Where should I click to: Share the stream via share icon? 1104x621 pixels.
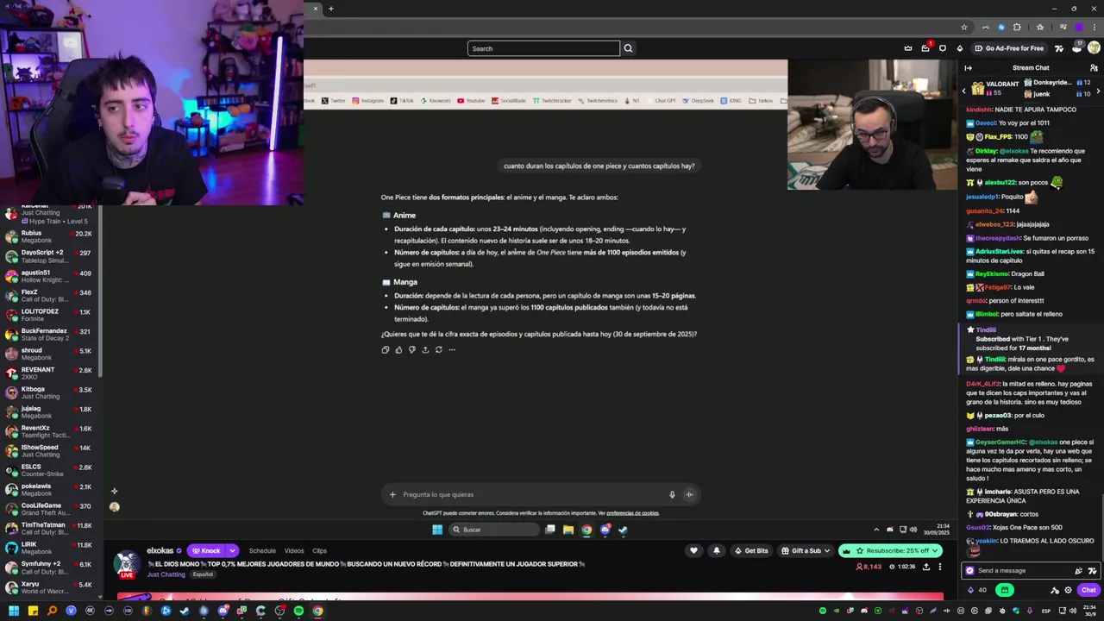pyautogui.click(x=926, y=567)
